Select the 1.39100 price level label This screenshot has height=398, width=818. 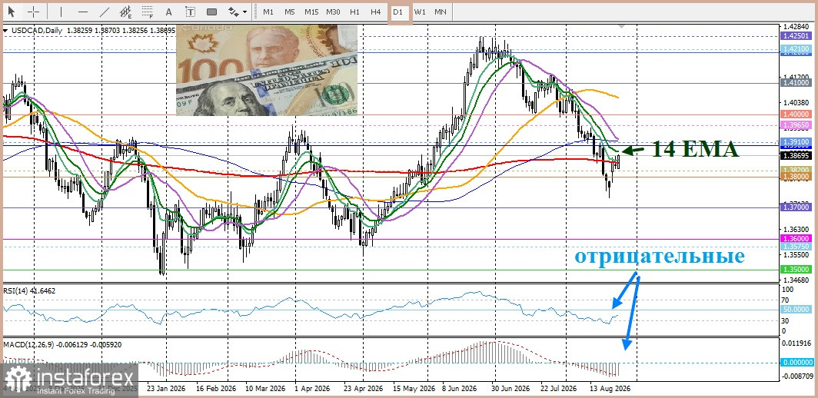point(796,141)
